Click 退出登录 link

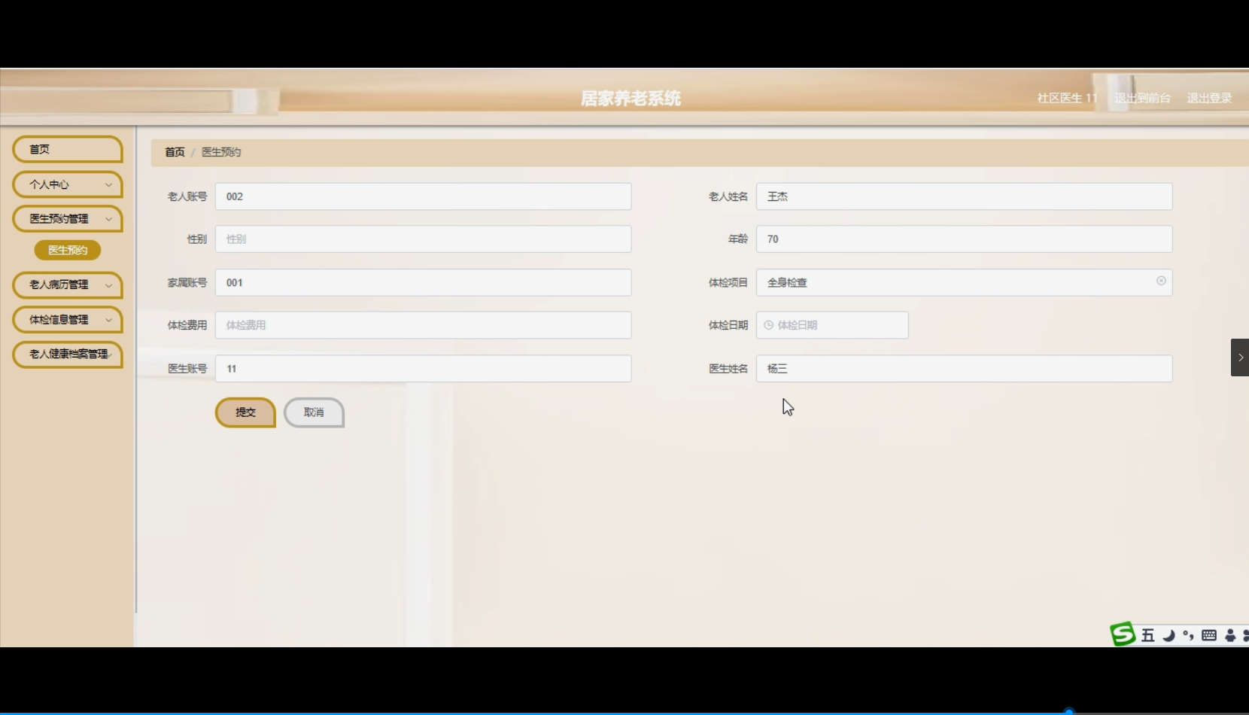pos(1209,98)
